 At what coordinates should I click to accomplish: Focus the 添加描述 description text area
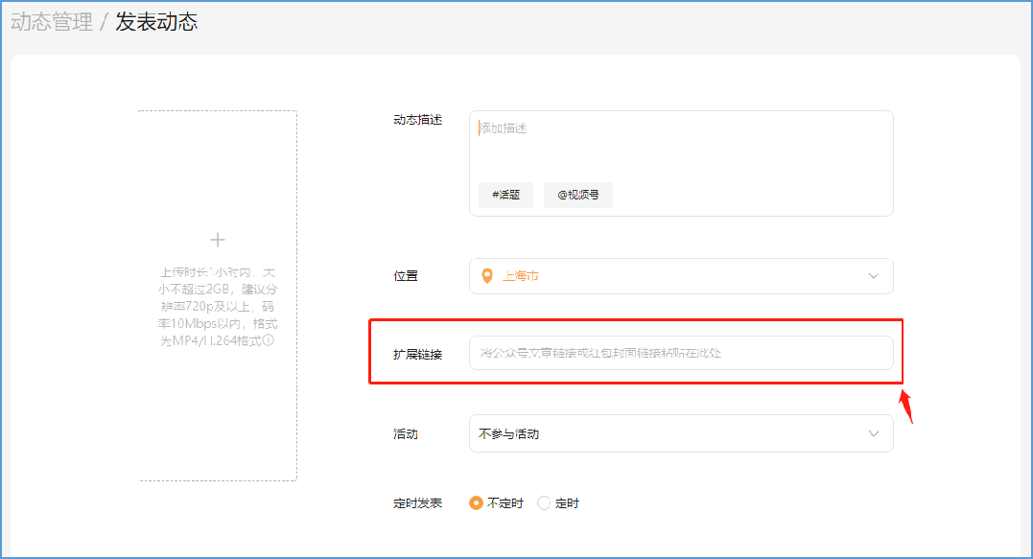coord(680,144)
